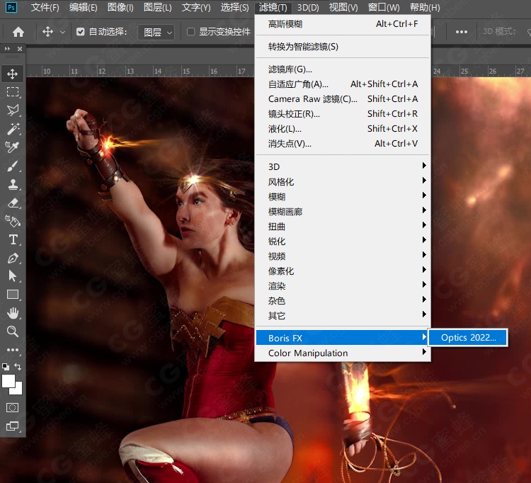
Task: Expand the Noise submenu (杂色)
Action: [343, 301]
